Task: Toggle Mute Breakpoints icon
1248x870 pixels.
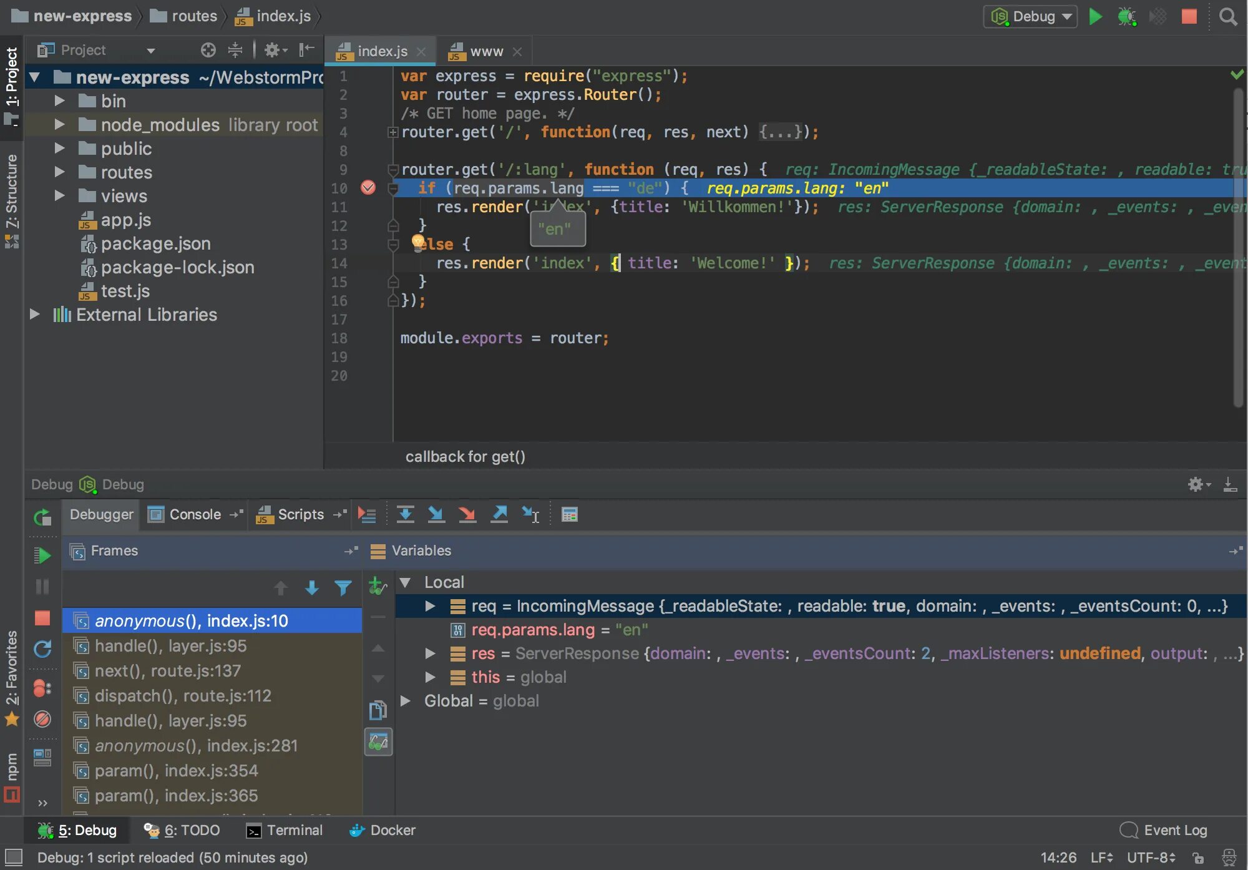Action: pyautogui.click(x=42, y=719)
